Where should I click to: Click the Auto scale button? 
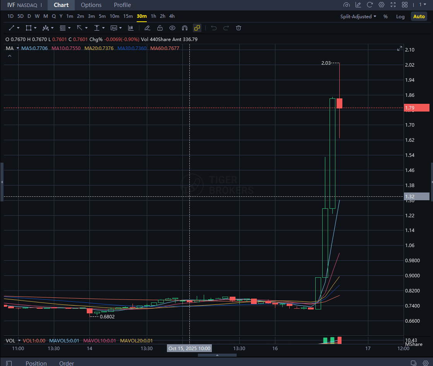(419, 16)
